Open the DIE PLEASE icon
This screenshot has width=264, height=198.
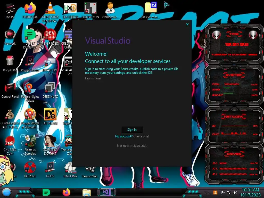click(50, 117)
